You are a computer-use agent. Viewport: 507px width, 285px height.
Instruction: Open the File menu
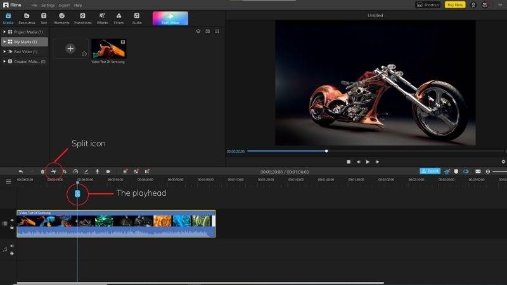[34, 5]
